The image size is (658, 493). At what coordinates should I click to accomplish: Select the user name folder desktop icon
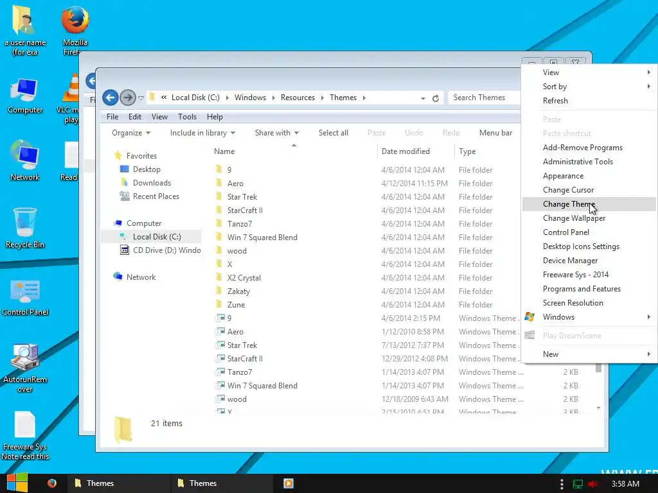click(x=25, y=30)
